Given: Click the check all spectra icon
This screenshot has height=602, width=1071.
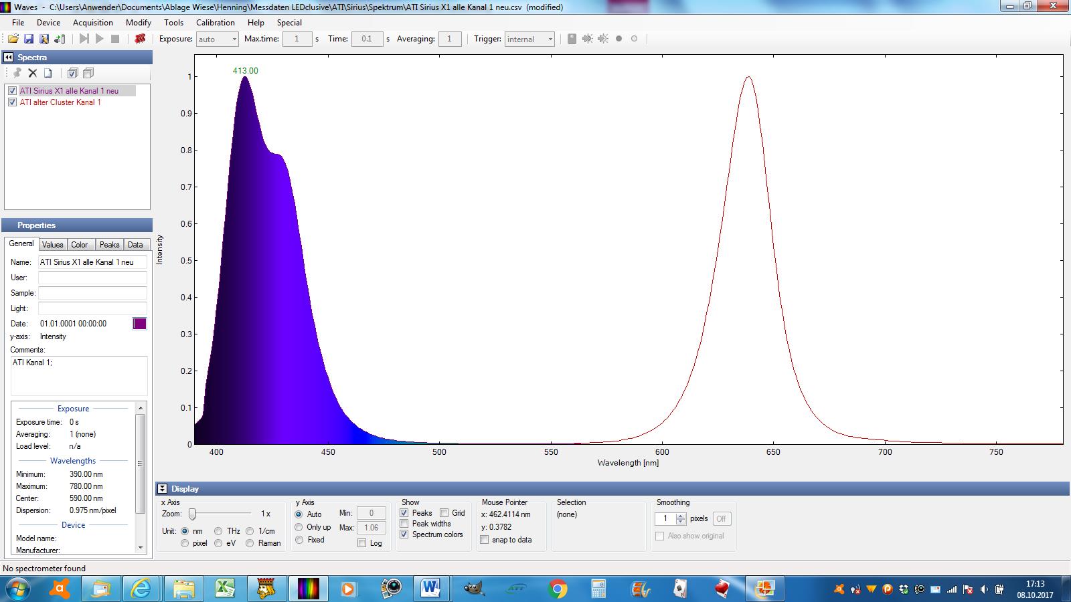Looking at the screenshot, I should (x=72, y=73).
